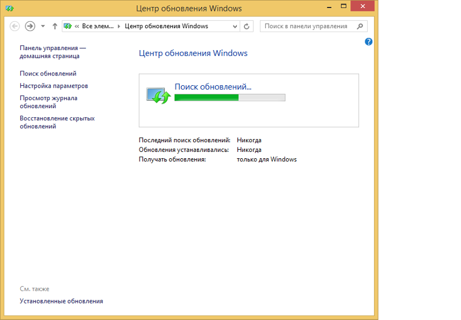This screenshot has height=320, width=461.
Task: Click the «Поиск обновлений» sidebar link
Action: [x=48, y=74]
